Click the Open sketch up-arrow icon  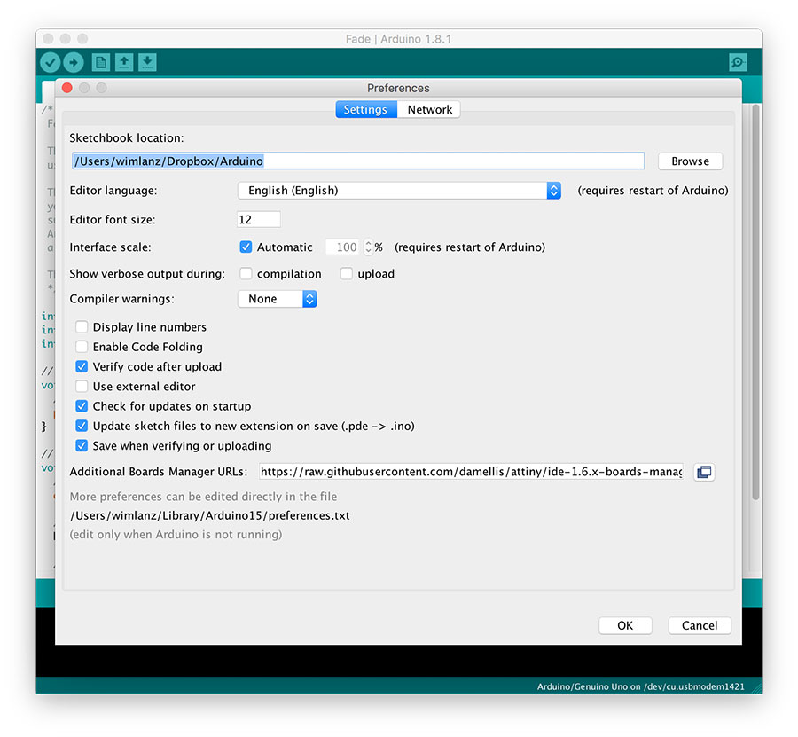124,63
